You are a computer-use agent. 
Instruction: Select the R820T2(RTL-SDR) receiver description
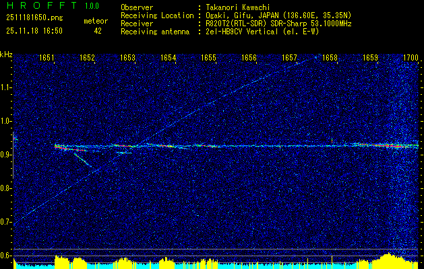click(278, 24)
